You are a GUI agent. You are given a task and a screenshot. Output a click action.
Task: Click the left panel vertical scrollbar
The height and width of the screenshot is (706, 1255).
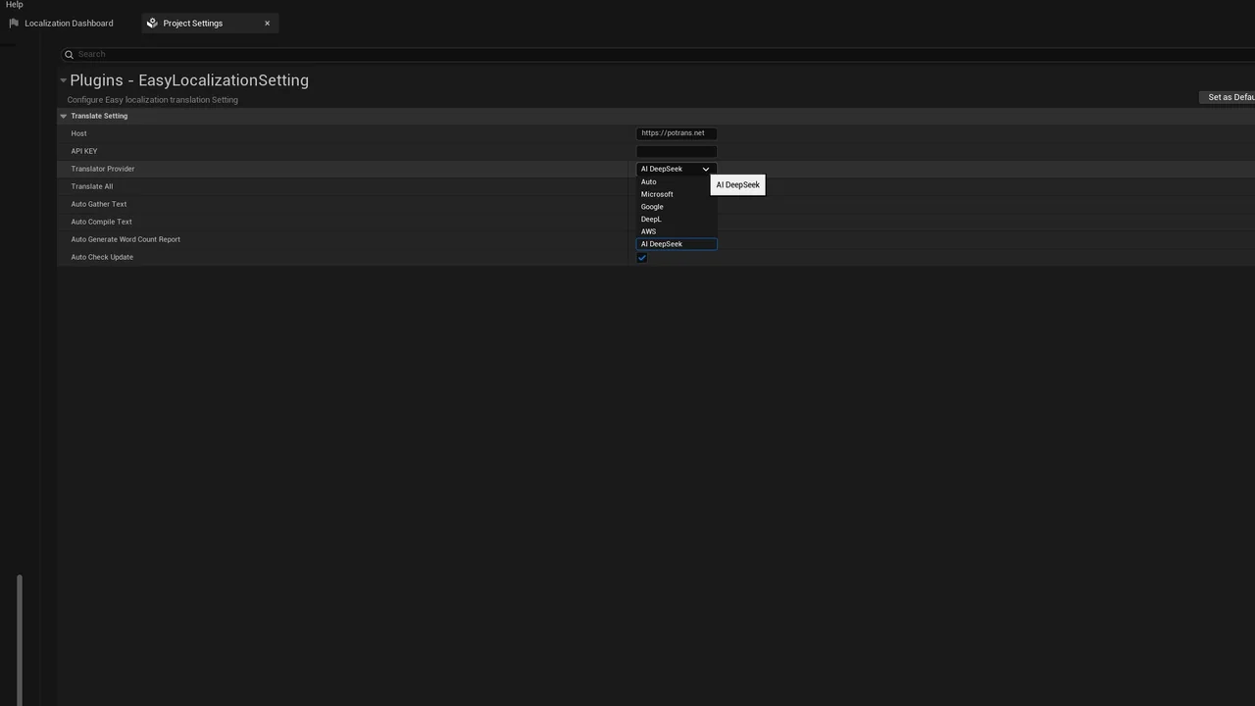(19, 637)
